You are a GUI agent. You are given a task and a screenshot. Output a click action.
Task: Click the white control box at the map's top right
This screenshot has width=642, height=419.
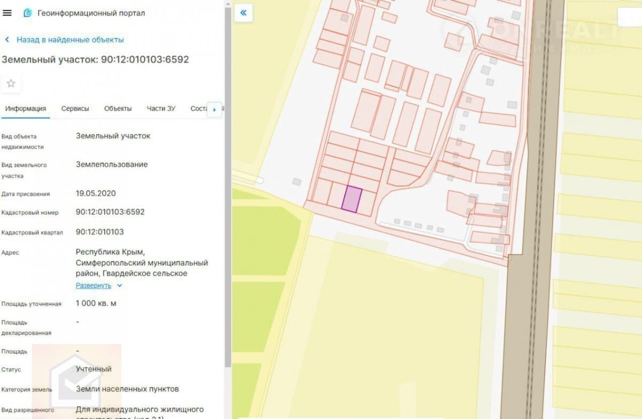(x=629, y=17)
